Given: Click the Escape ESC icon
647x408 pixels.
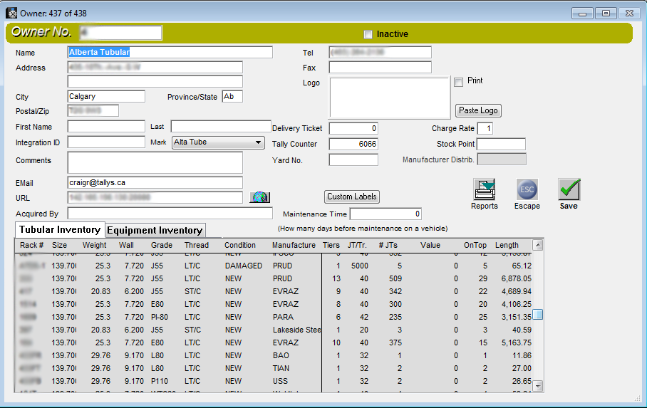Looking at the screenshot, I should [x=527, y=189].
